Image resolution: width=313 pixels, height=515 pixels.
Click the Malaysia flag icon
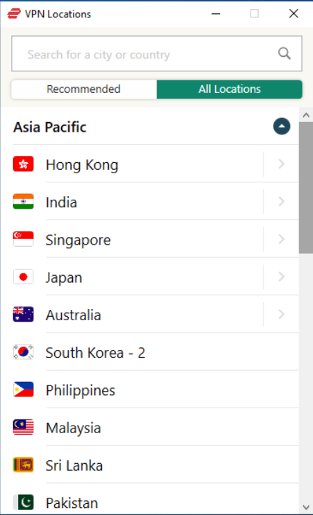pos(24,427)
